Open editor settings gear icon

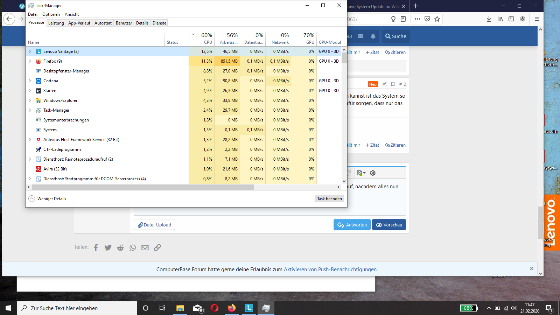pos(373,173)
